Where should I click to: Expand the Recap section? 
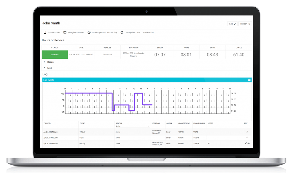[50, 62]
